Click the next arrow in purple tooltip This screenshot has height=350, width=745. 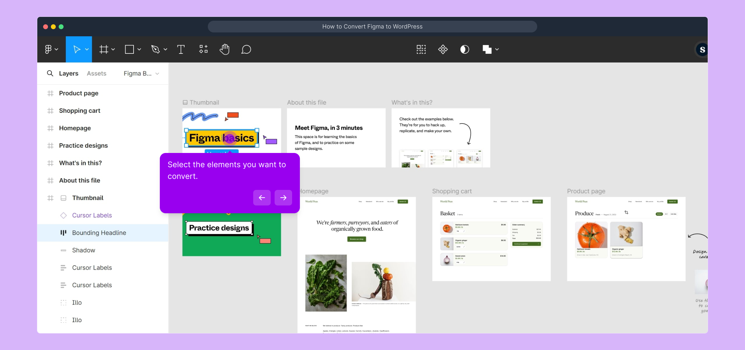(x=283, y=198)
